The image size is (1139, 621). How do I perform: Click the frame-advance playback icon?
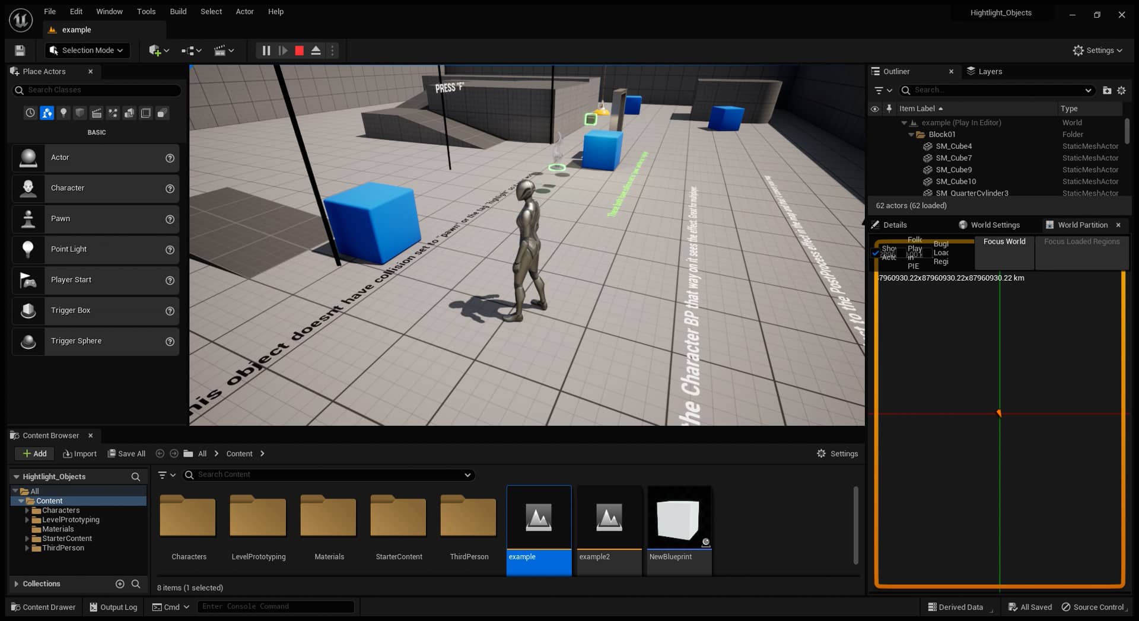[x=283, y=50]
